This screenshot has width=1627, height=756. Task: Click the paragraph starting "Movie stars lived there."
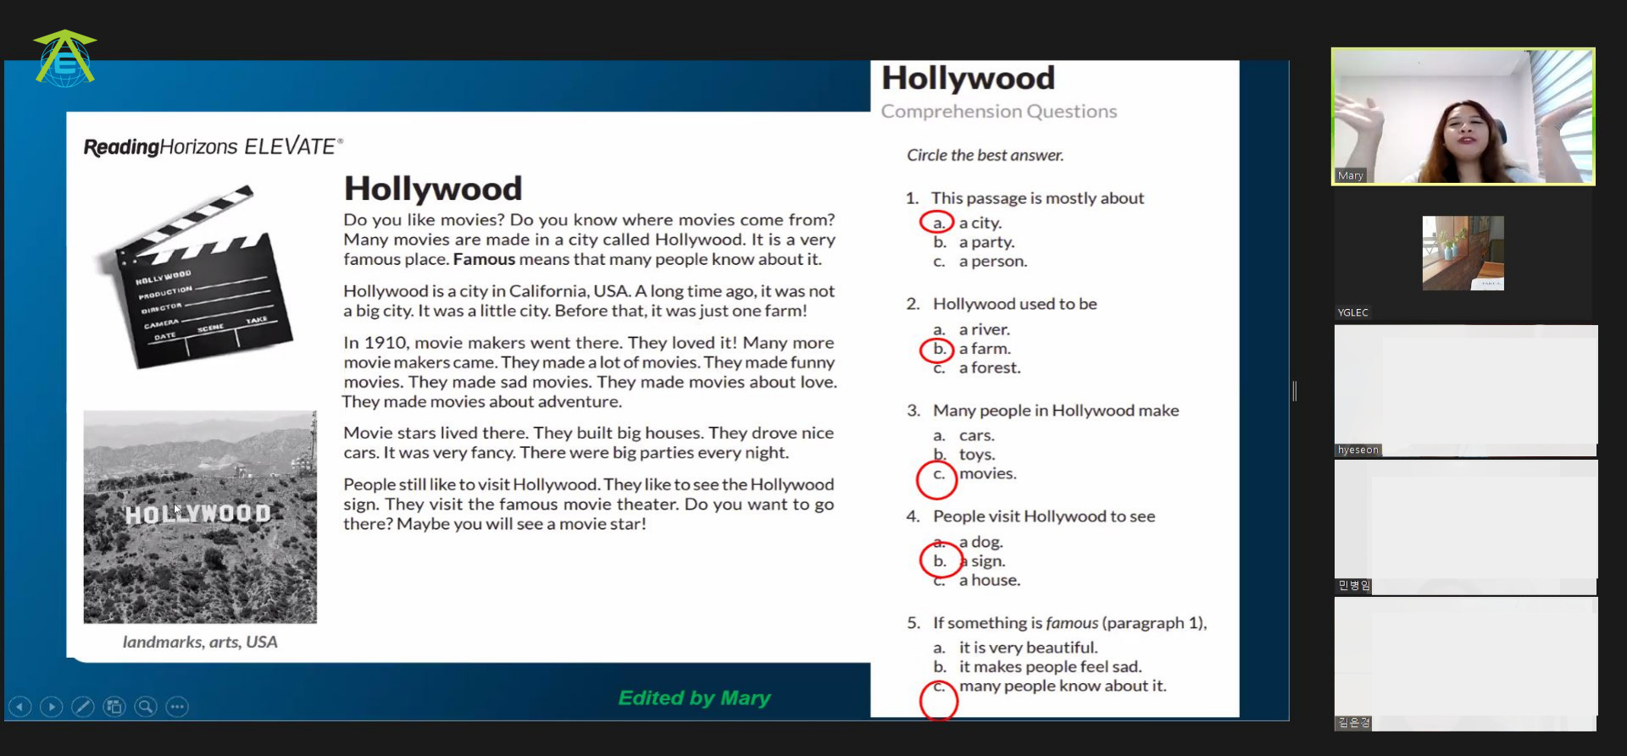coord(589,443)
